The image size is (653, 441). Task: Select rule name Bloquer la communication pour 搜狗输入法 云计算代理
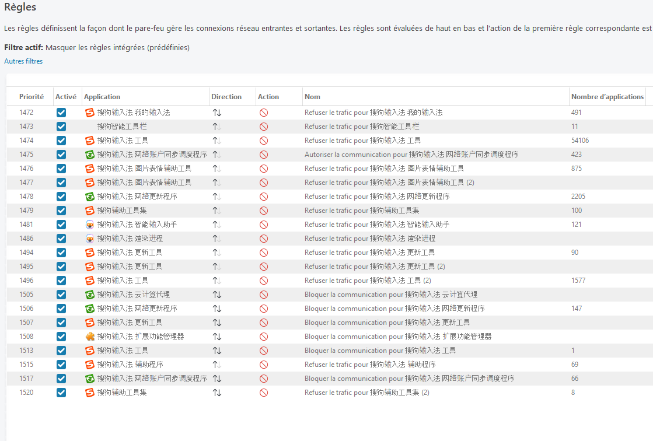[x=391, y=295]
